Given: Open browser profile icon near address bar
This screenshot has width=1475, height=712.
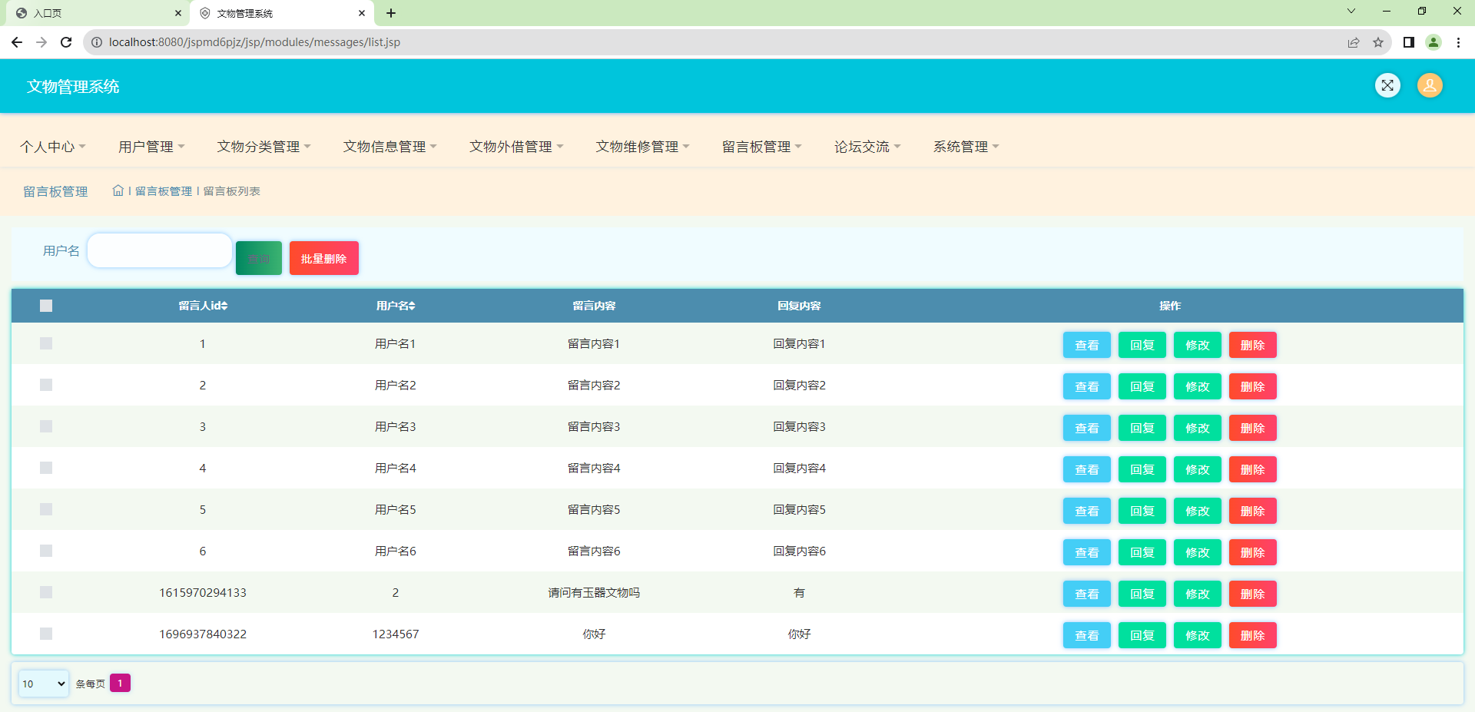Looking at the screenshot, I should point(1434,42).
